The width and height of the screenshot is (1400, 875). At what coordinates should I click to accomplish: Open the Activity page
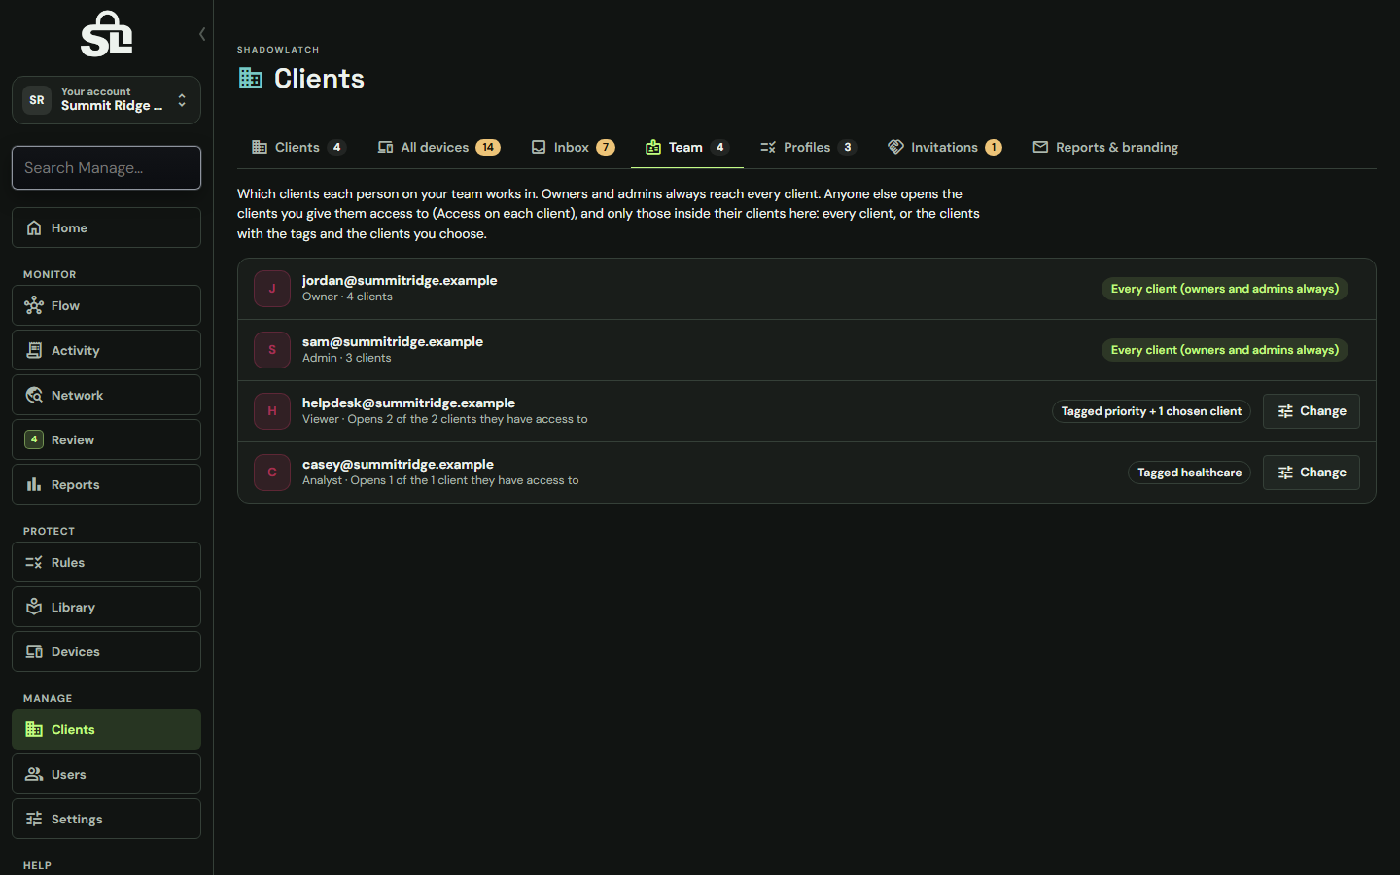(106, 350)
